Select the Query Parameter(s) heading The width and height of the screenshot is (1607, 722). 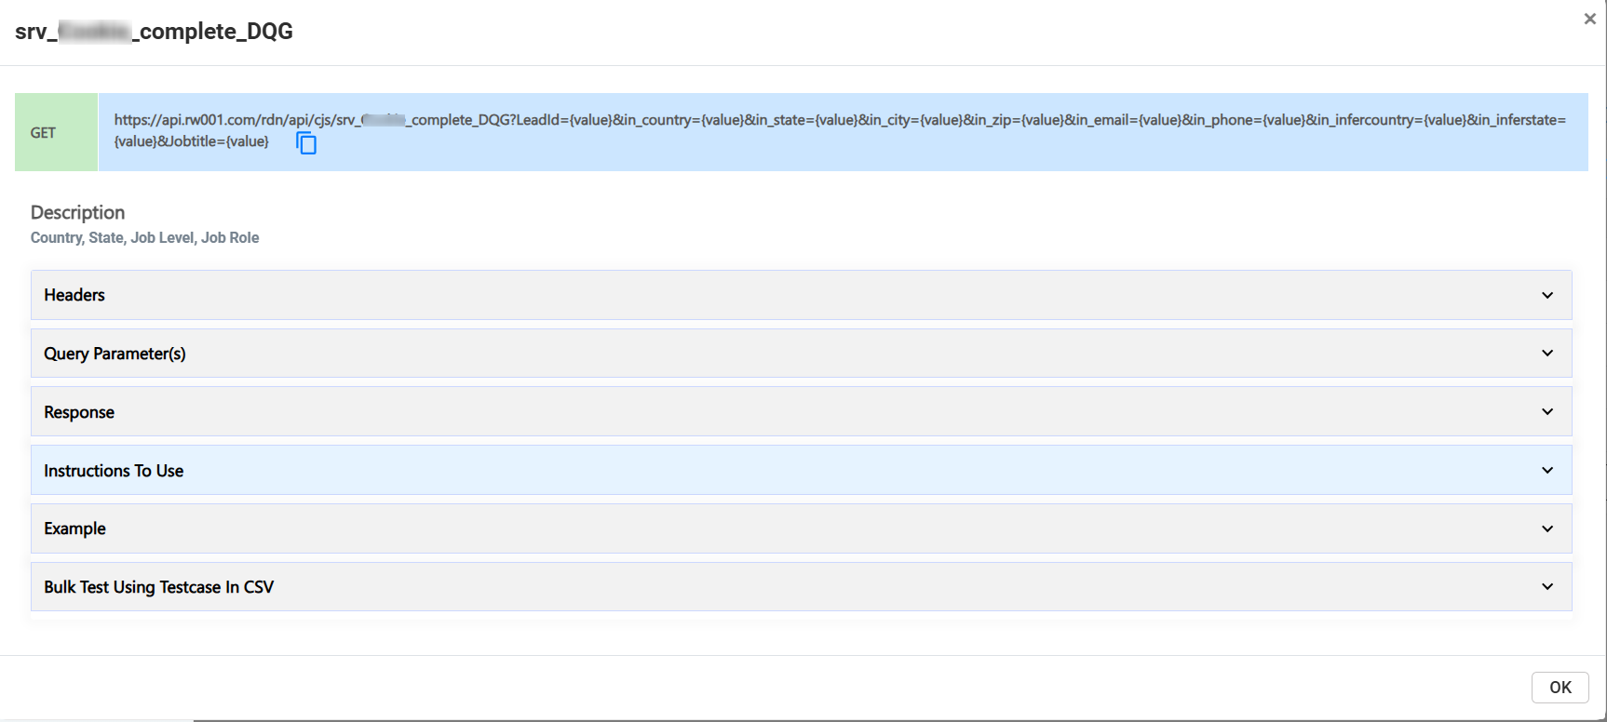coord(115,354)
